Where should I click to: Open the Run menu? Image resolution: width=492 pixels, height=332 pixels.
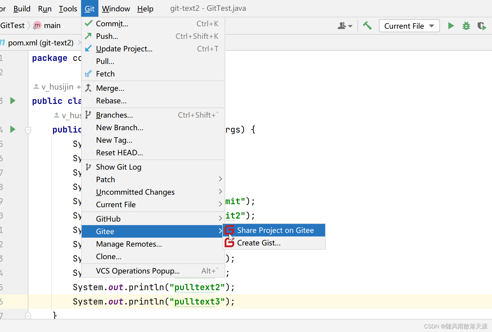[45, 9]
